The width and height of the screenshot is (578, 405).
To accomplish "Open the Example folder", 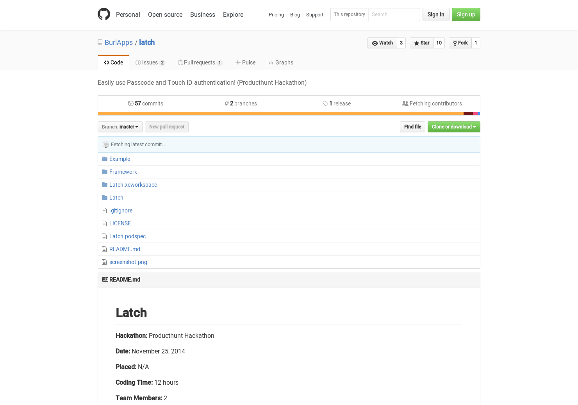I will 120,159.
